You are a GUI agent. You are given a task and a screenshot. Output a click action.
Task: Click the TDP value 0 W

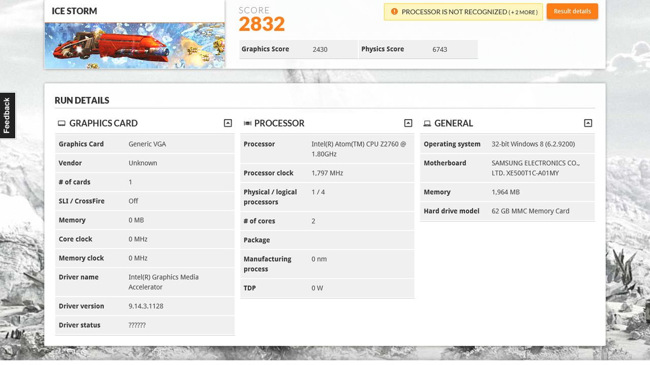(317, 288)
